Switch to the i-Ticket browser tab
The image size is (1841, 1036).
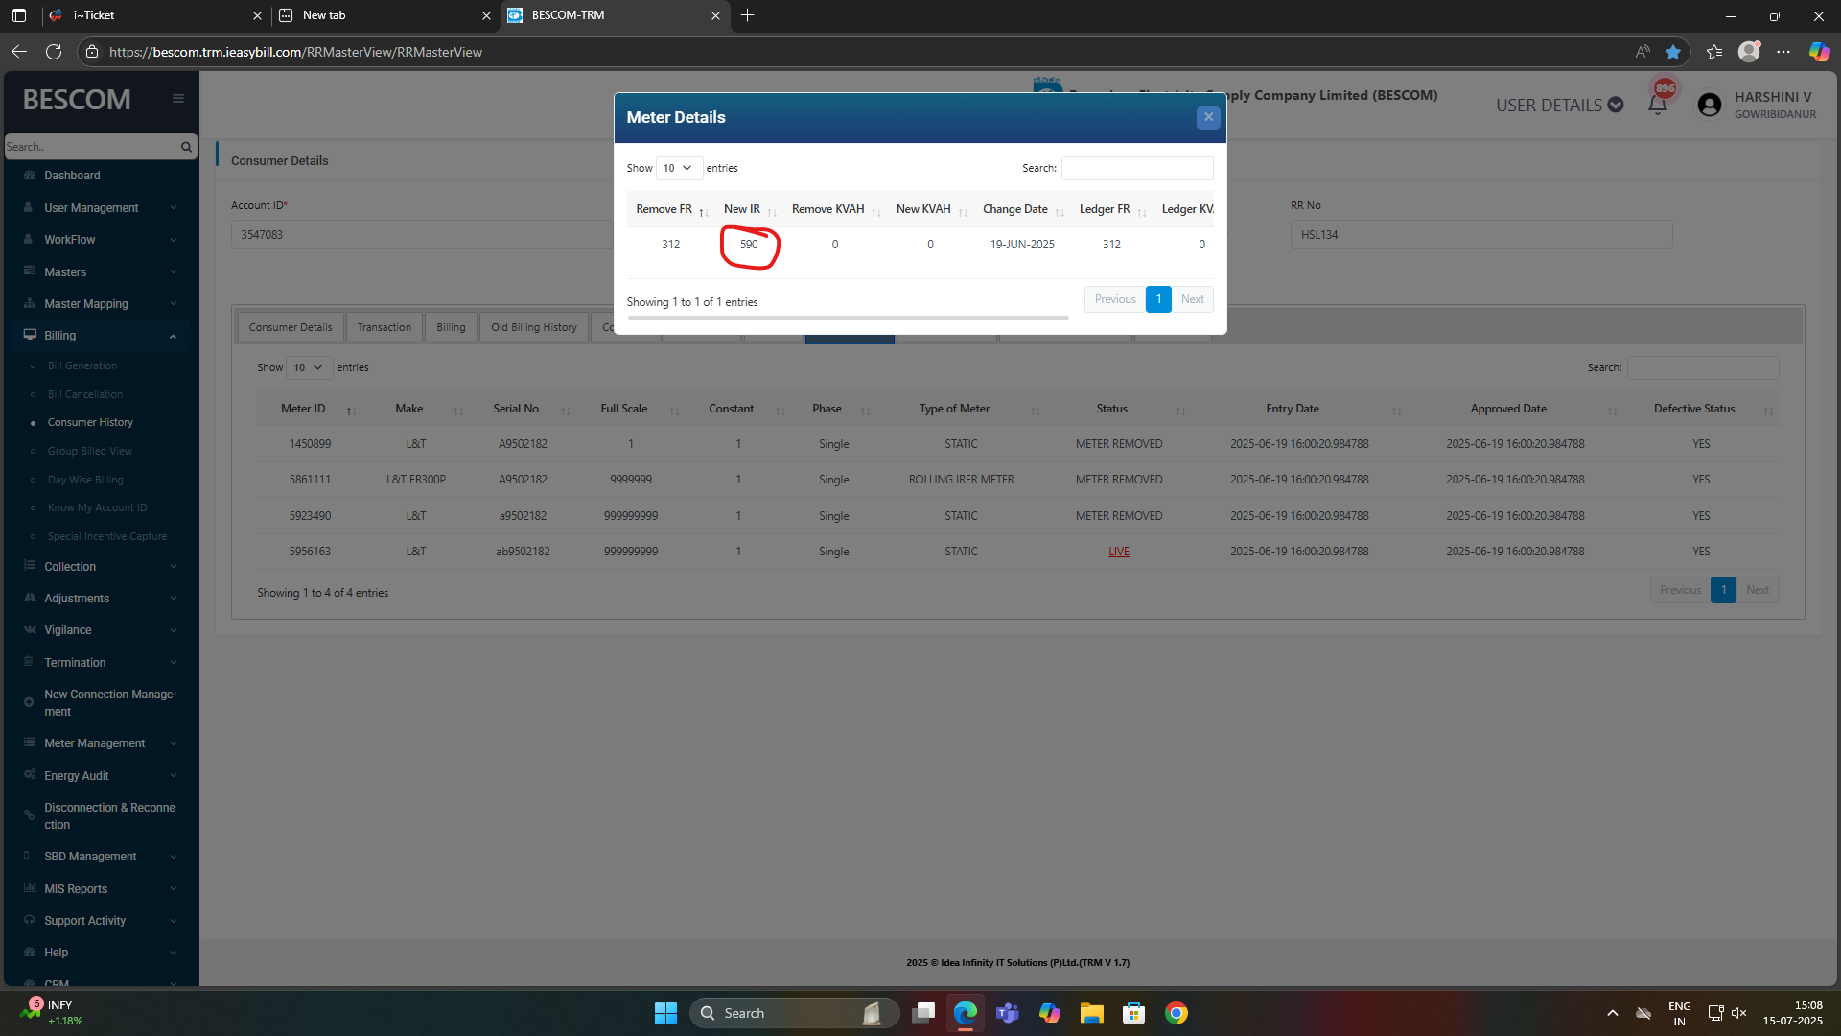click(x=154, y=15)
